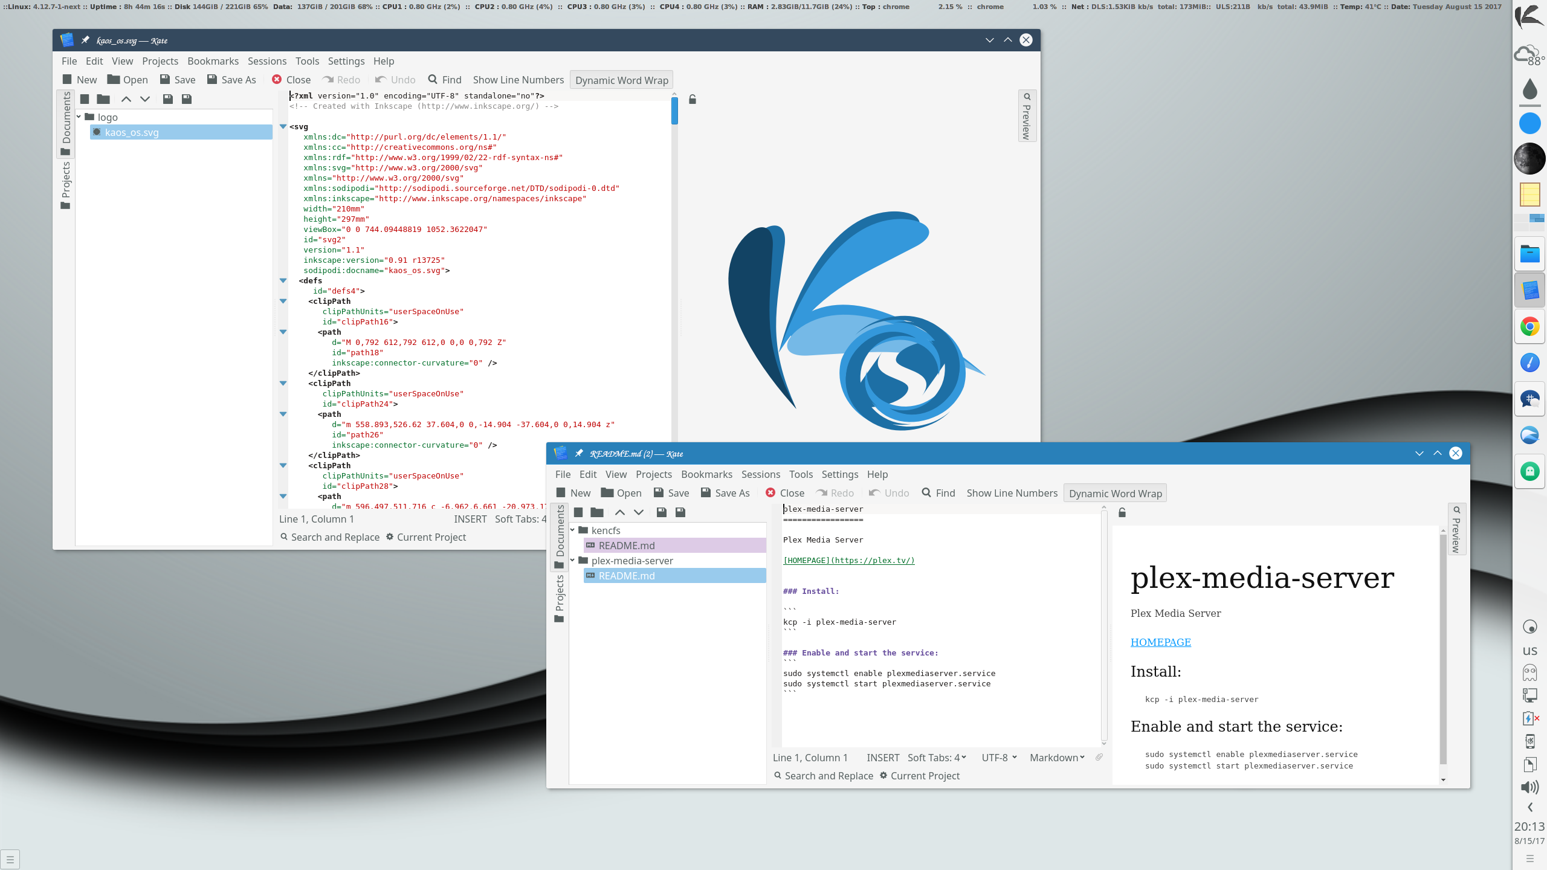Open the Markdown syntax mode dropdown

(x=1058, y=758)
